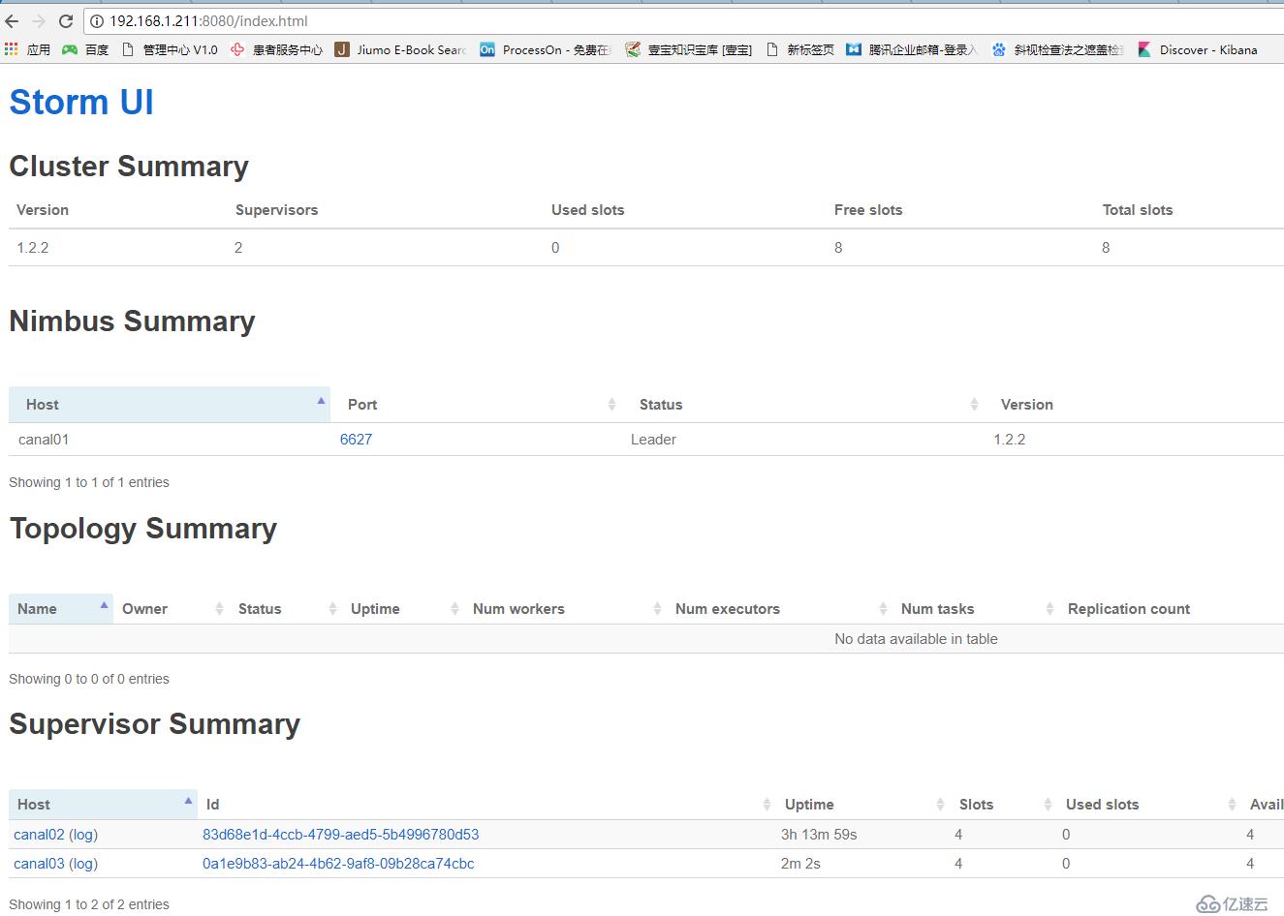
Task: Click the Storm UI title link
Action: click(x=81, y=102)
